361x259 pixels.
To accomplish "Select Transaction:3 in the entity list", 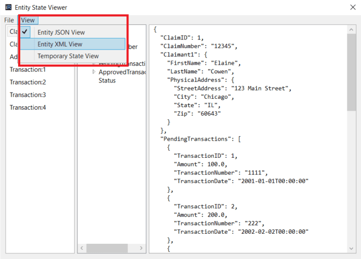I will click(28, 95).
